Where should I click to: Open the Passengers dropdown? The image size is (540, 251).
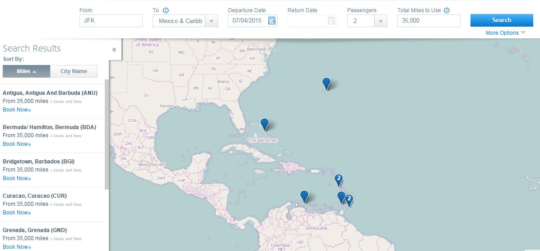click(x=381, y=21)
